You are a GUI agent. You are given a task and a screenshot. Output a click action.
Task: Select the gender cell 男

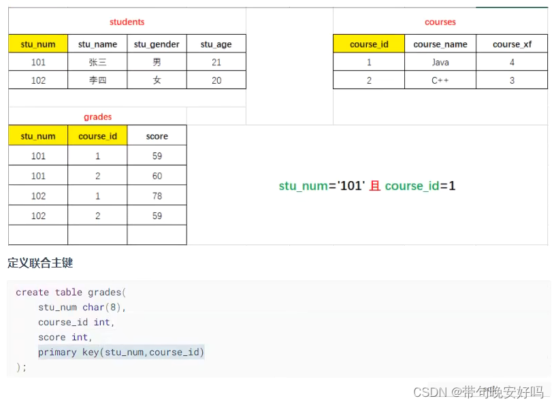coord(157,62)
